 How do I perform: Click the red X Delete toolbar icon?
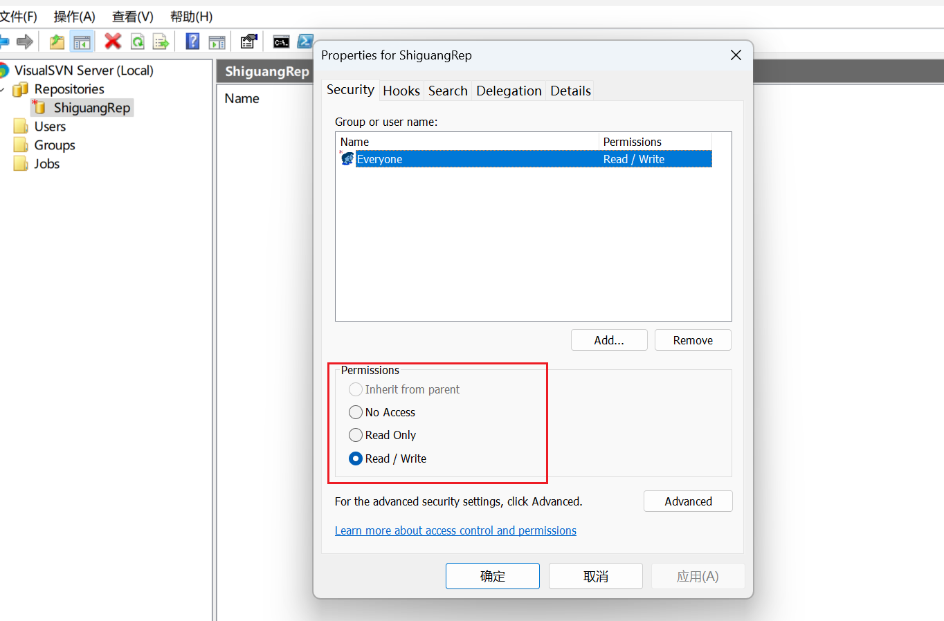[x=113, y=41]
